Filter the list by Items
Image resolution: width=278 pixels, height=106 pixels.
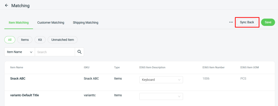pyautogui.click(x=25, y=40)
